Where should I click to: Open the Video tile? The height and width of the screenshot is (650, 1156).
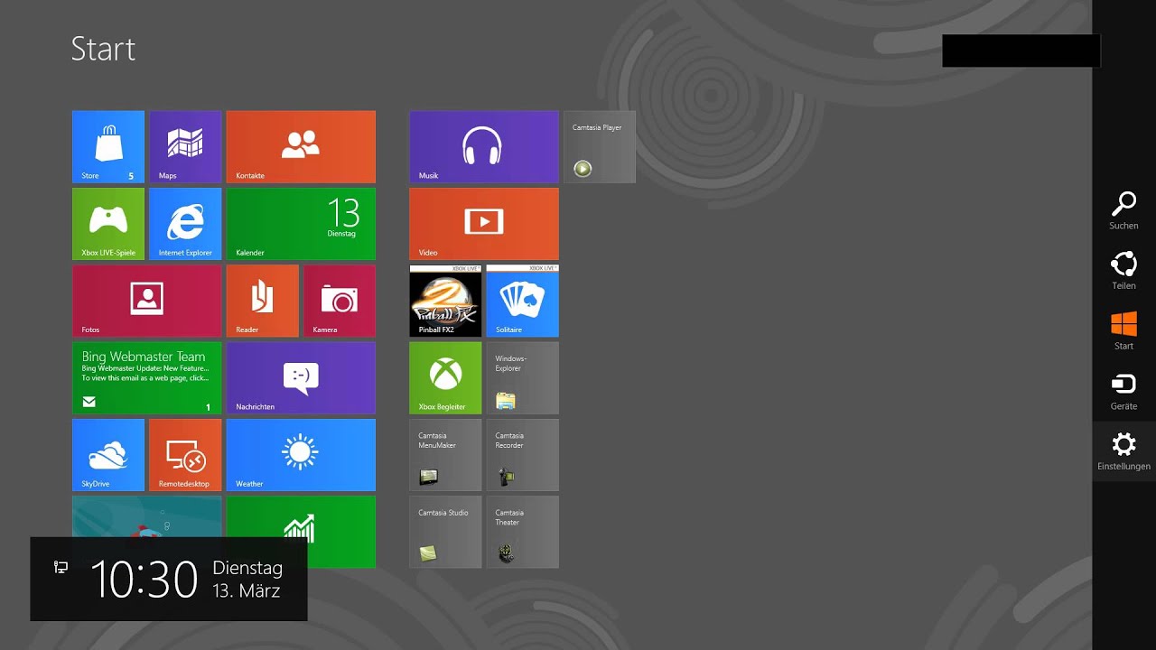484,224
